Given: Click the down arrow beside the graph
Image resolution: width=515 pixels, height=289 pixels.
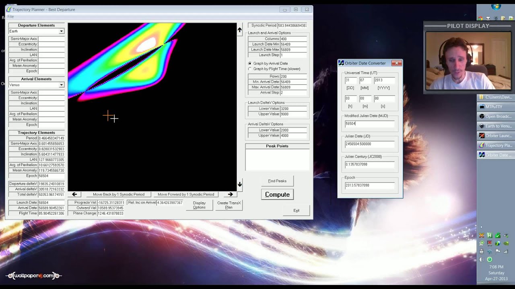Looking at the screenshot, I should click(240, 184).
